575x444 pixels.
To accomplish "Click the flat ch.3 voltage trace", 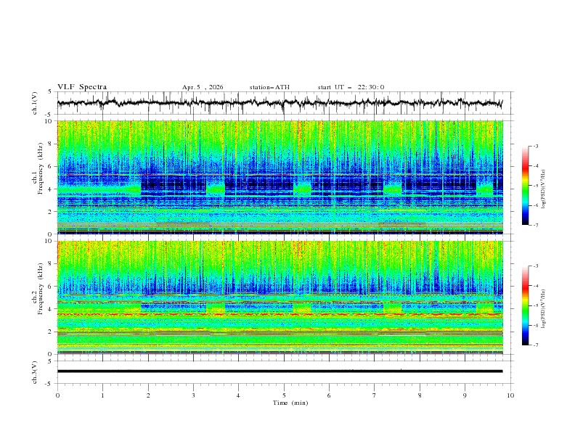I will click(280, 371).
